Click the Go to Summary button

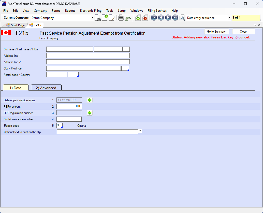pos(216,32)
